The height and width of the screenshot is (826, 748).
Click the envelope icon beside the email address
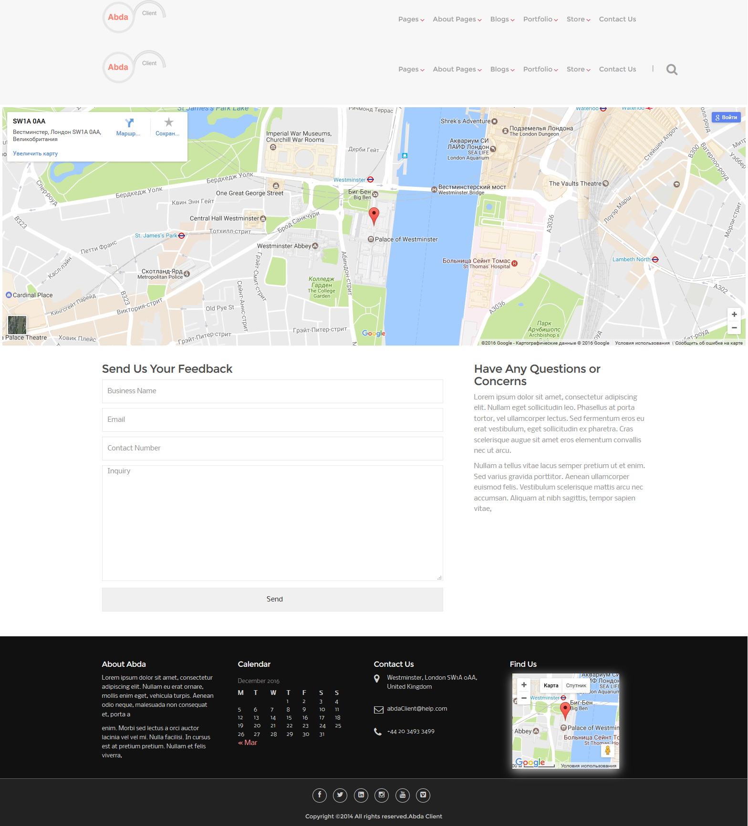(x=378, y=710)
